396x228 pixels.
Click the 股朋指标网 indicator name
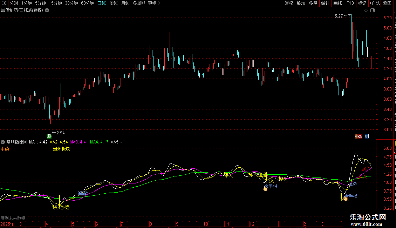17,142
